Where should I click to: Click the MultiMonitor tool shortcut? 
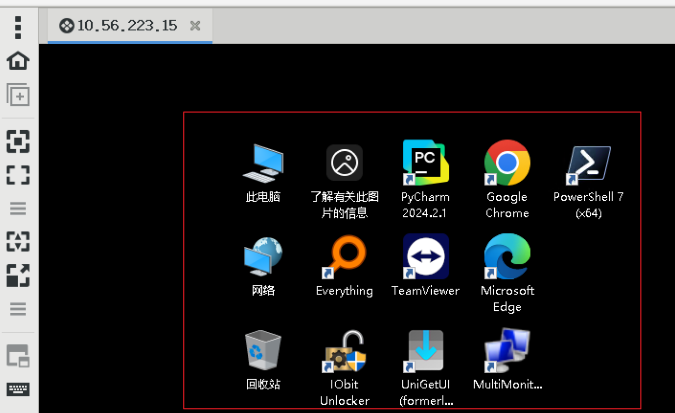coord(507,351)
